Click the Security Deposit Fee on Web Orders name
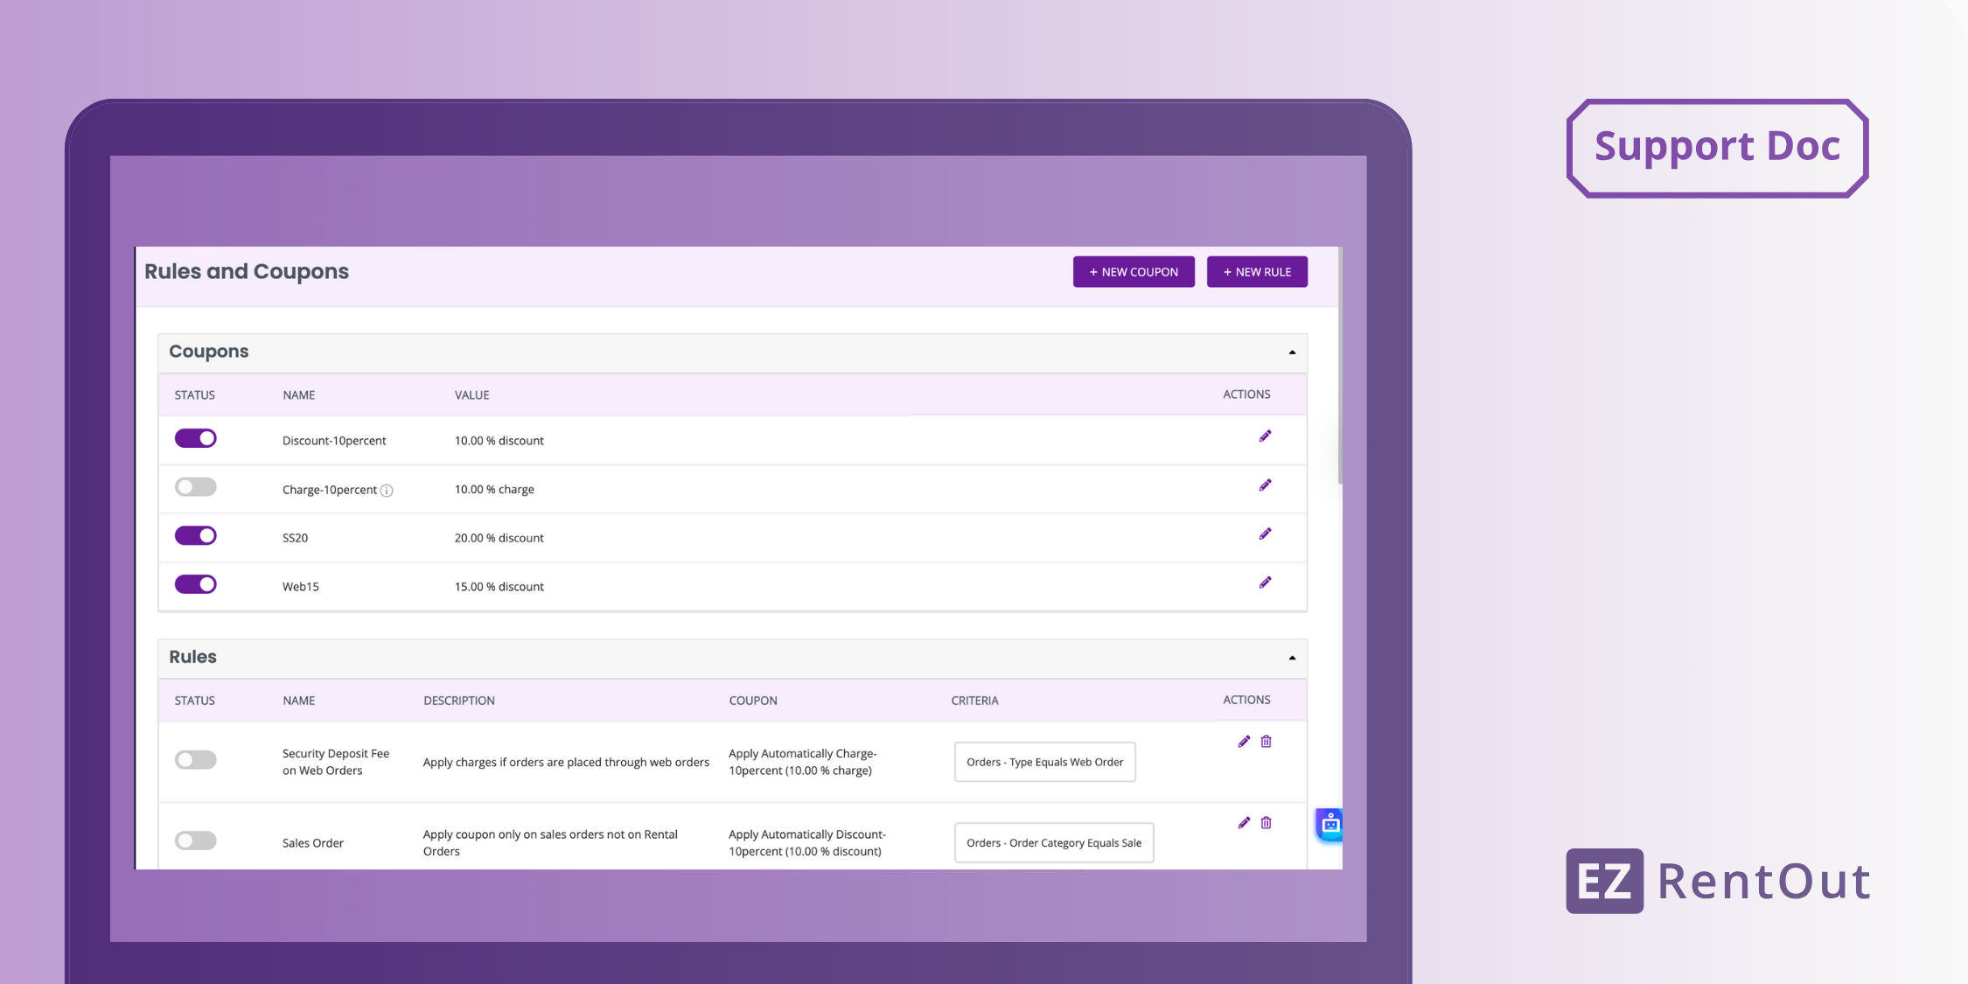Viewport: 1968px width, 984px height. (x=336, y=762)
